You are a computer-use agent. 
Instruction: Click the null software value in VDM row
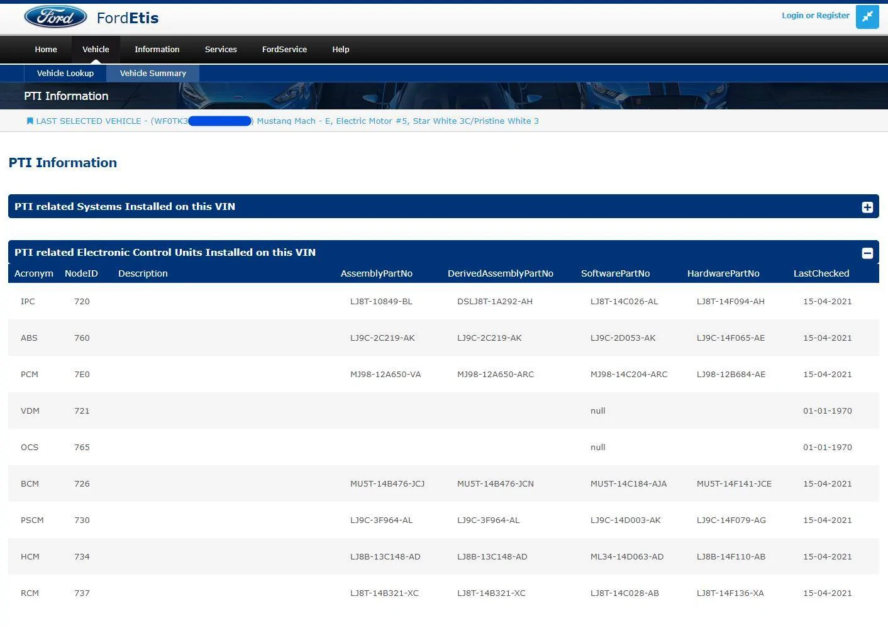coord(598,410)
